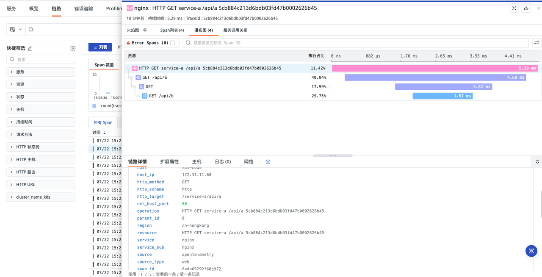Open the 网络 tab
Screen dimensions: 542x277
click(249, 162)
